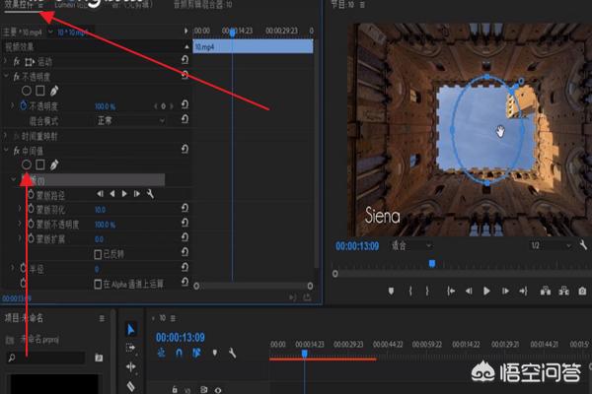Check the 在 Alpha 通道上运算 checkbox
Viewport: 592px width, 394px height.
click(x=100, y=284)
